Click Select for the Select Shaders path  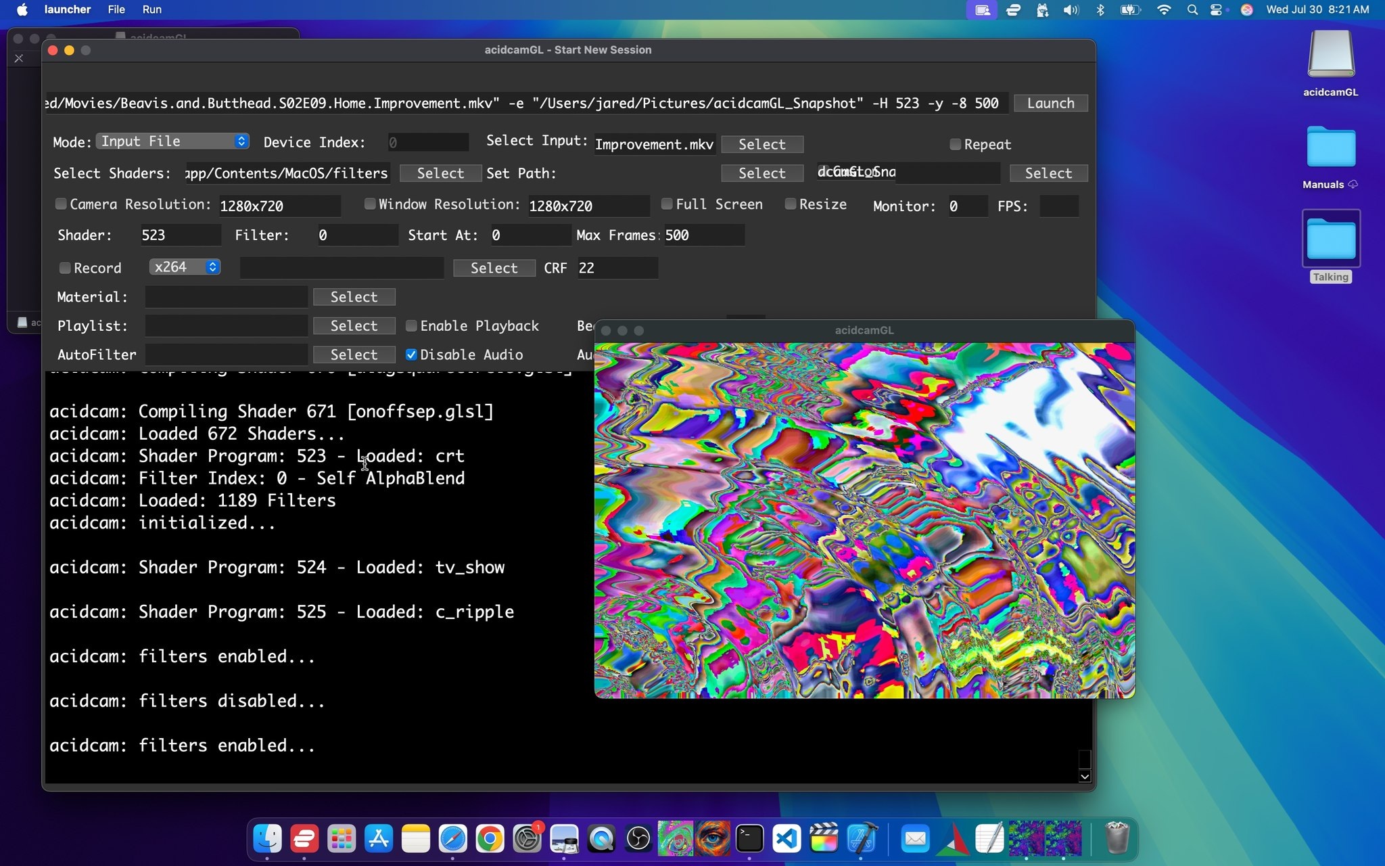(x=441, y=173)
